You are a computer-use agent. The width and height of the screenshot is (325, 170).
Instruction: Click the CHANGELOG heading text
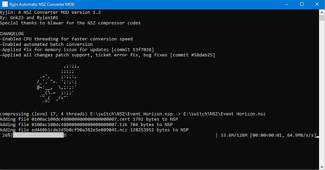[x=12, y=33]
